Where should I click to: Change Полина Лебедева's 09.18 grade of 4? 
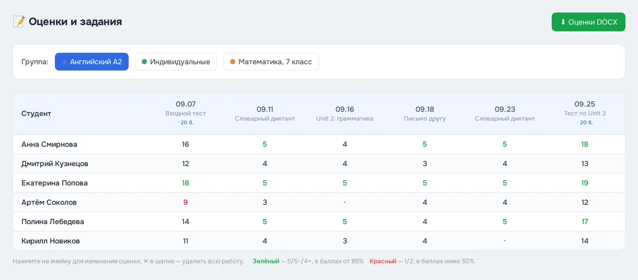(425, 222)
